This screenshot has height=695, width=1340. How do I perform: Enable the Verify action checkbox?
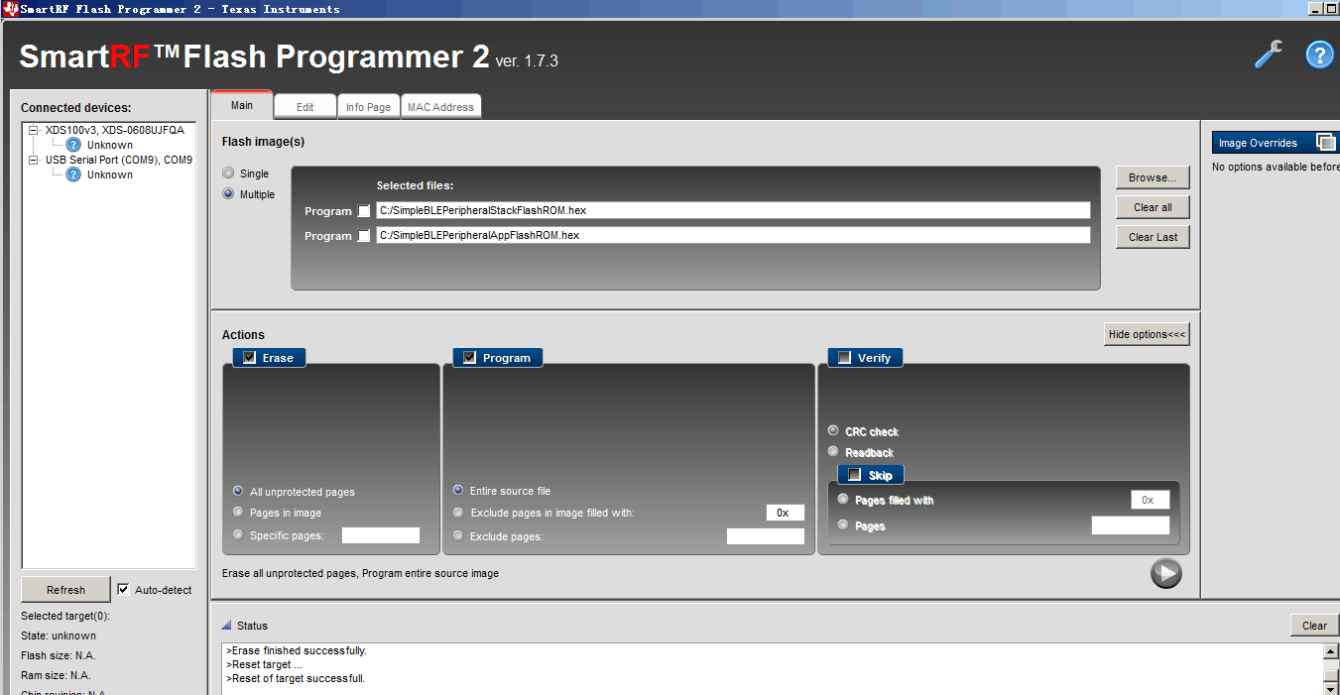(845, 358)
